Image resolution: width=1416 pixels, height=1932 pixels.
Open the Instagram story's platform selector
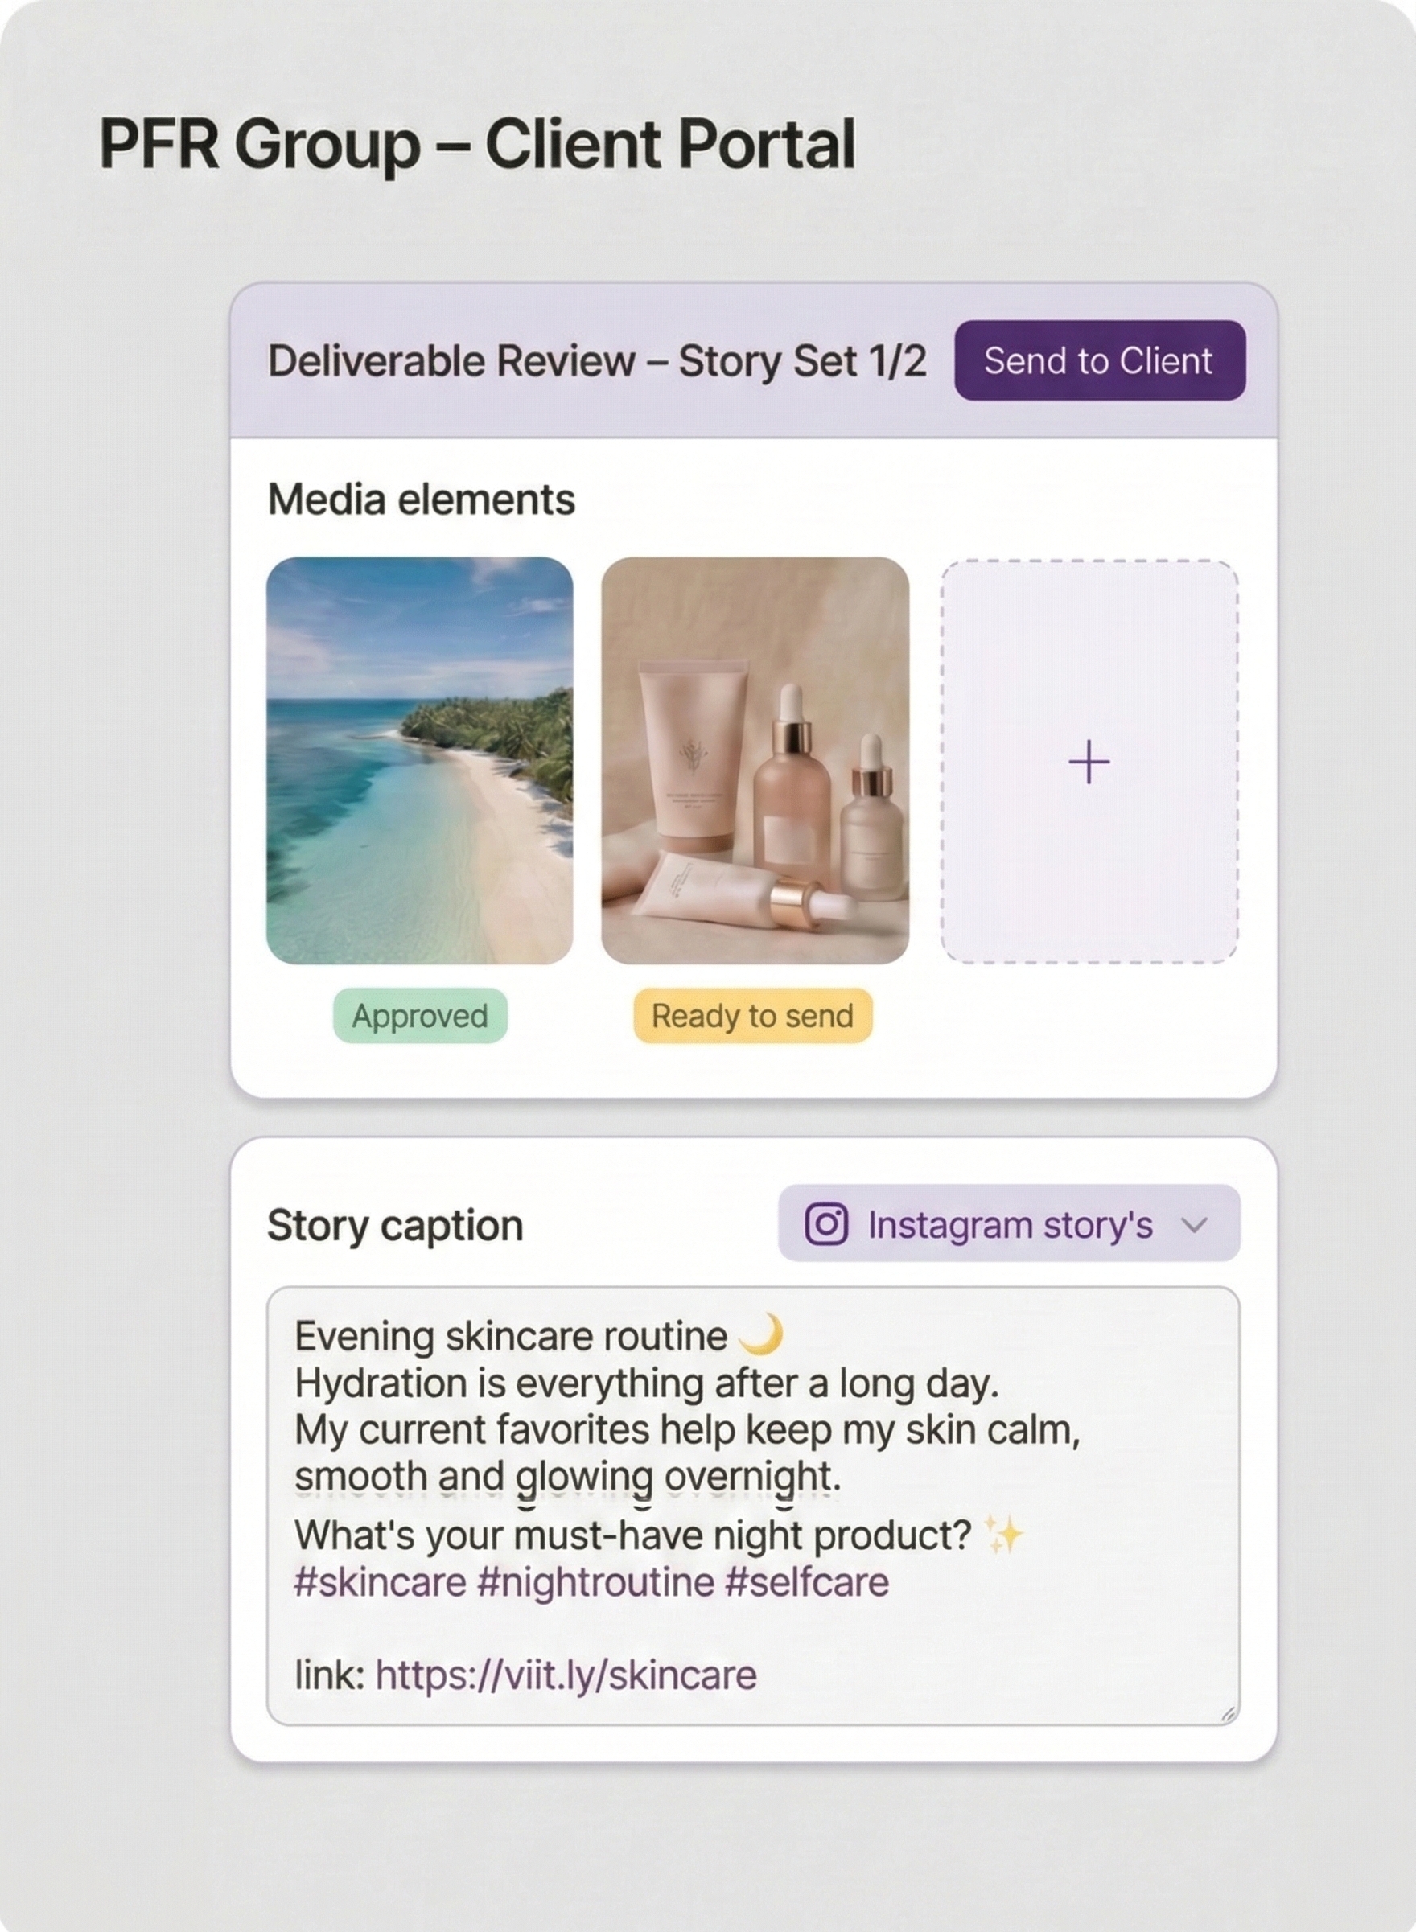point(1009,1224)
